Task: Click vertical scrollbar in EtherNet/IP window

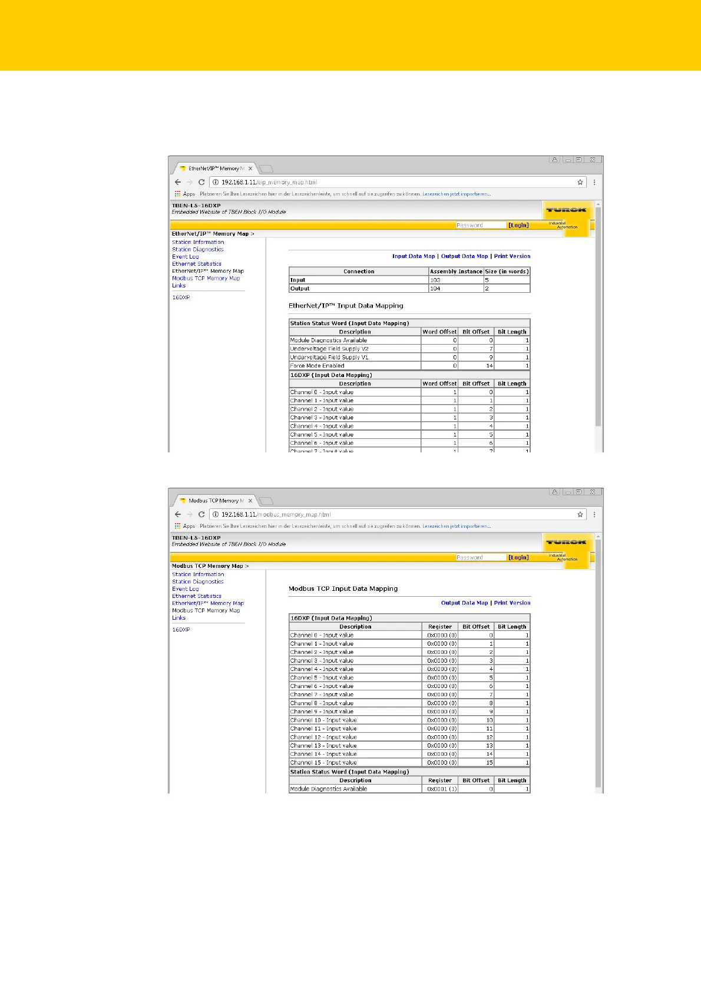Action: coord(599,317)
